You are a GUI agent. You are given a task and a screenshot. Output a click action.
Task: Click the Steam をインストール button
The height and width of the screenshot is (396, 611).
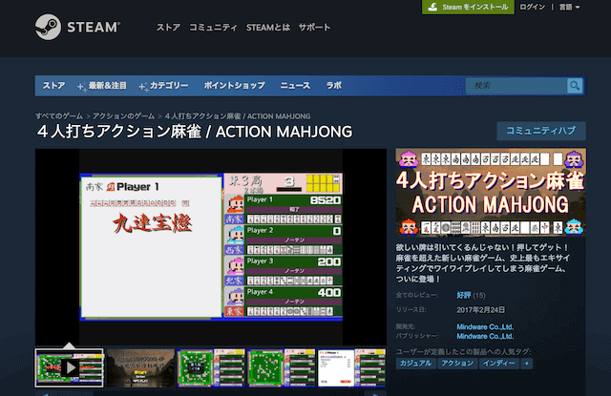[x=468, y=7]
